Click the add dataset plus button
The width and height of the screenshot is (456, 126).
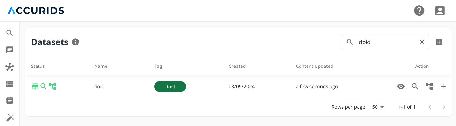(439, 42)
